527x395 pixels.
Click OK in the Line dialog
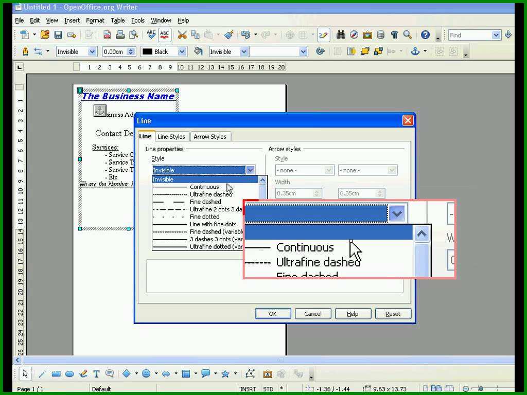point(273,314)
